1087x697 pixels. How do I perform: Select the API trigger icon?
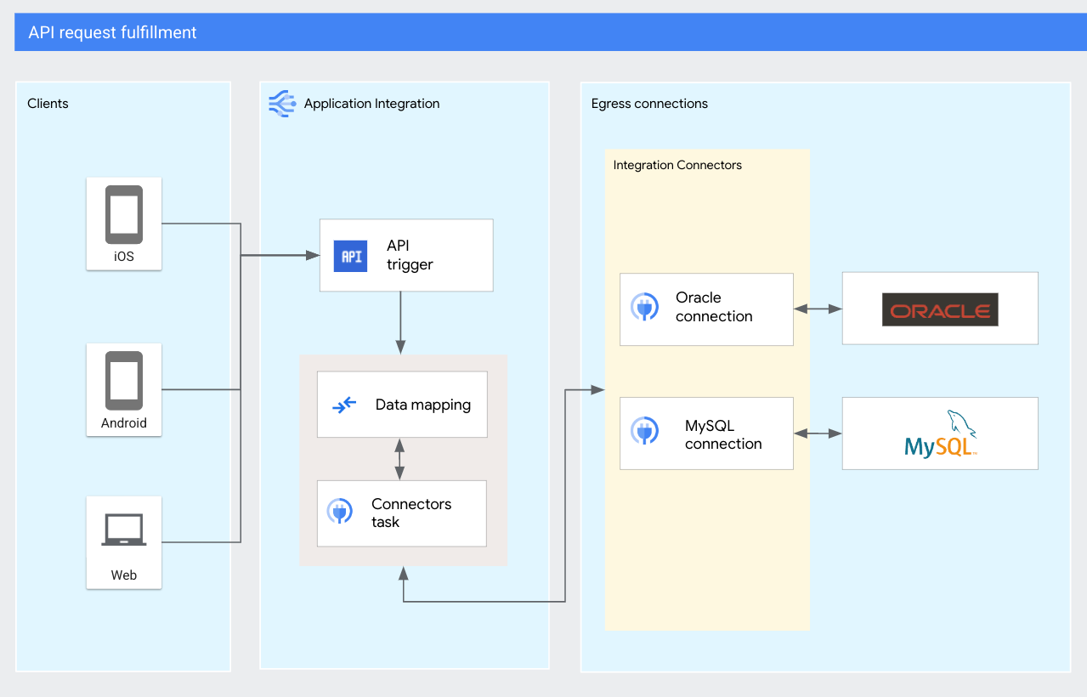(351, 255)
